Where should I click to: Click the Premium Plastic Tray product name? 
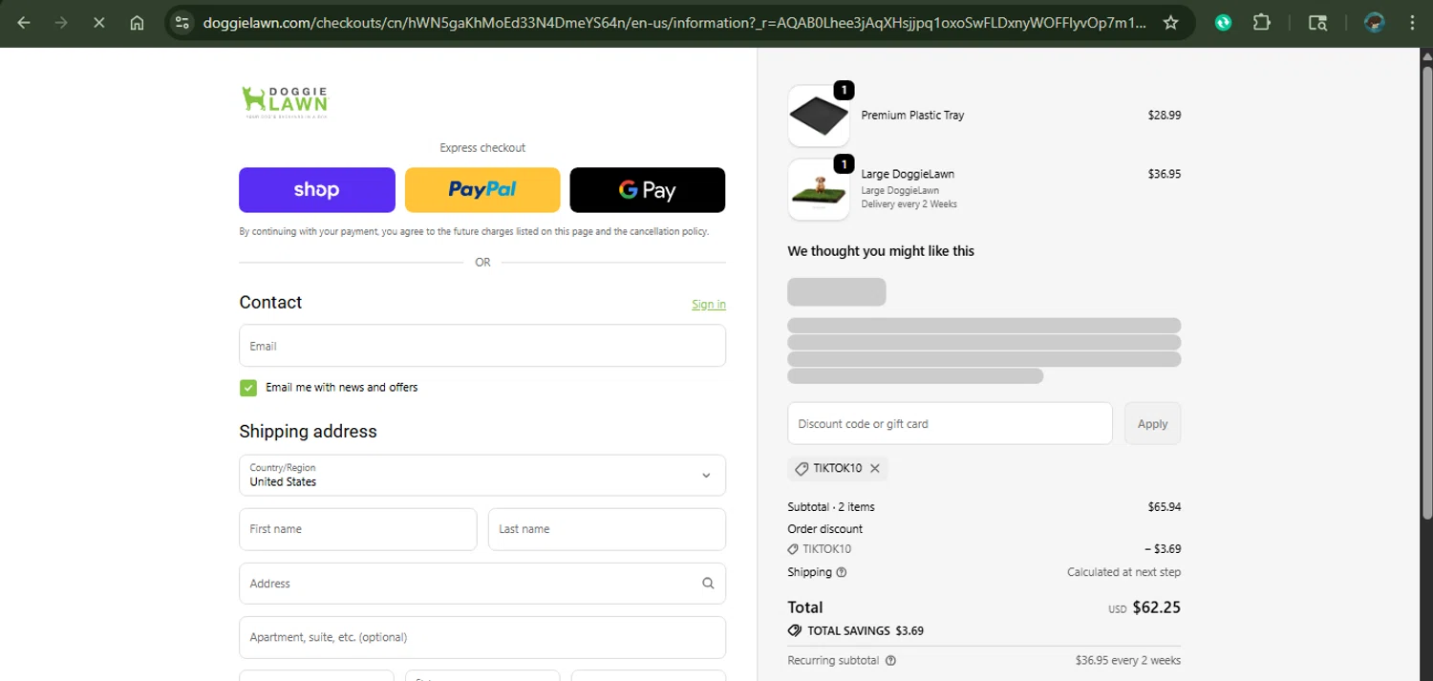912,116
